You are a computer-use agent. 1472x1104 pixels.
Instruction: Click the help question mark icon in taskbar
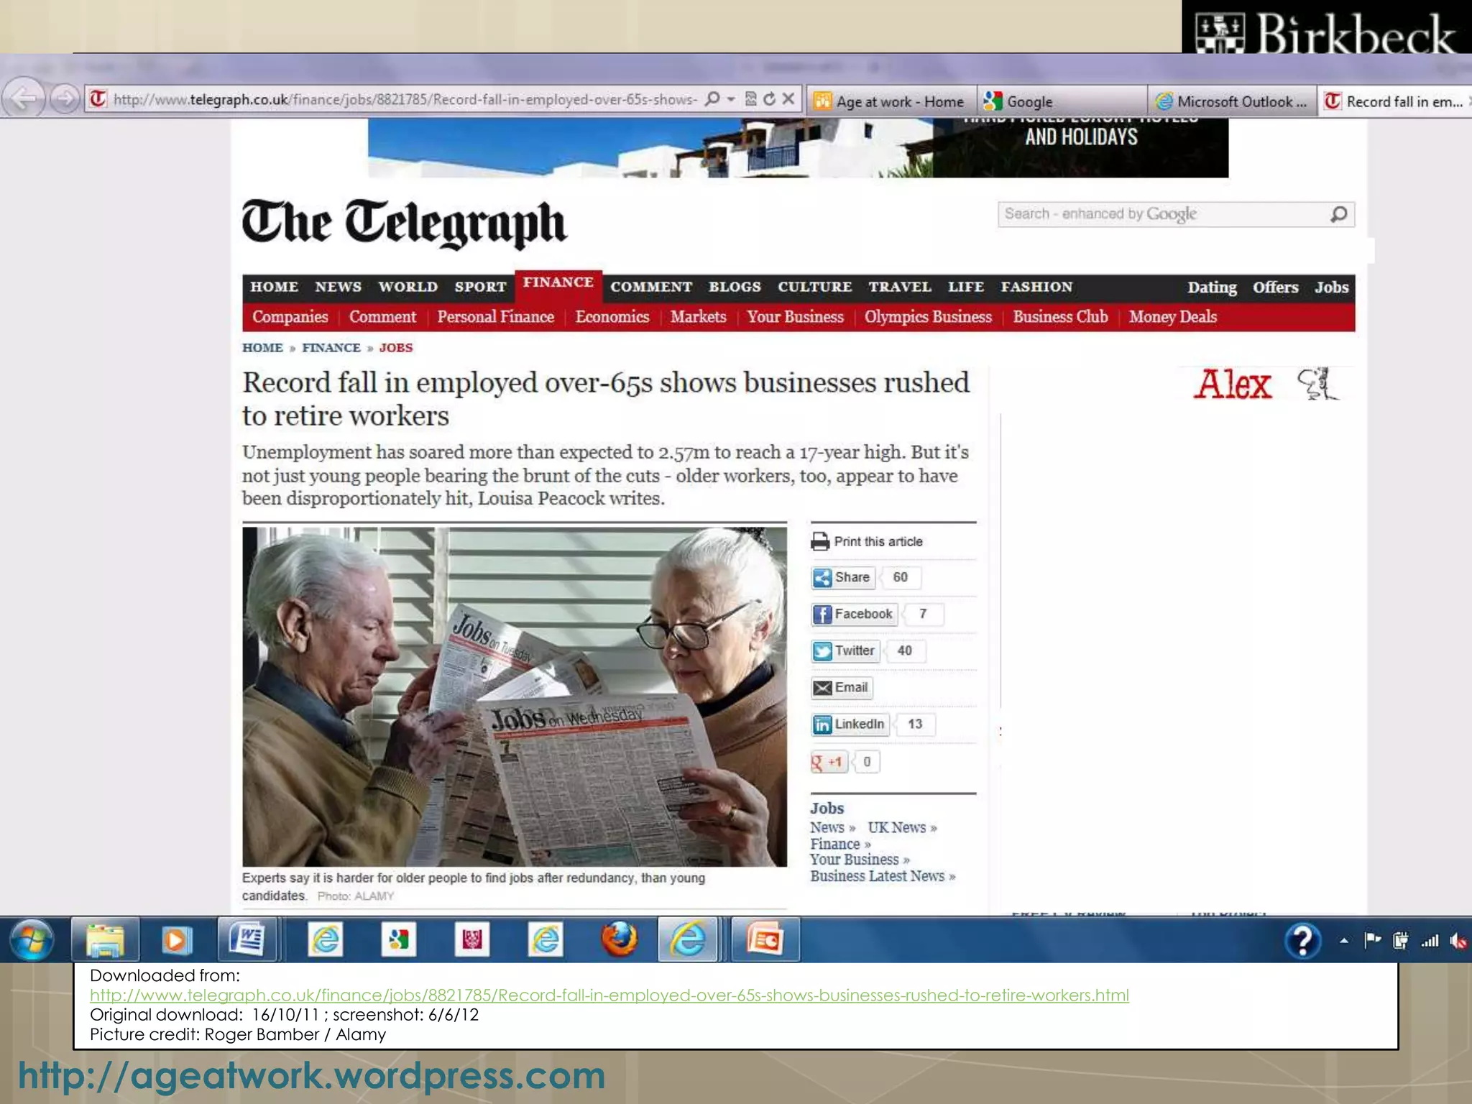[1302, 940]
